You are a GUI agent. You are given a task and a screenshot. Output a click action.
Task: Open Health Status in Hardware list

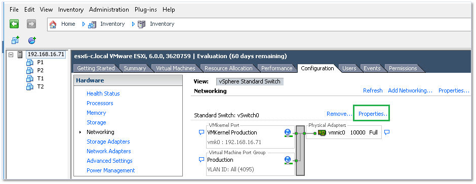click(103, 94)
